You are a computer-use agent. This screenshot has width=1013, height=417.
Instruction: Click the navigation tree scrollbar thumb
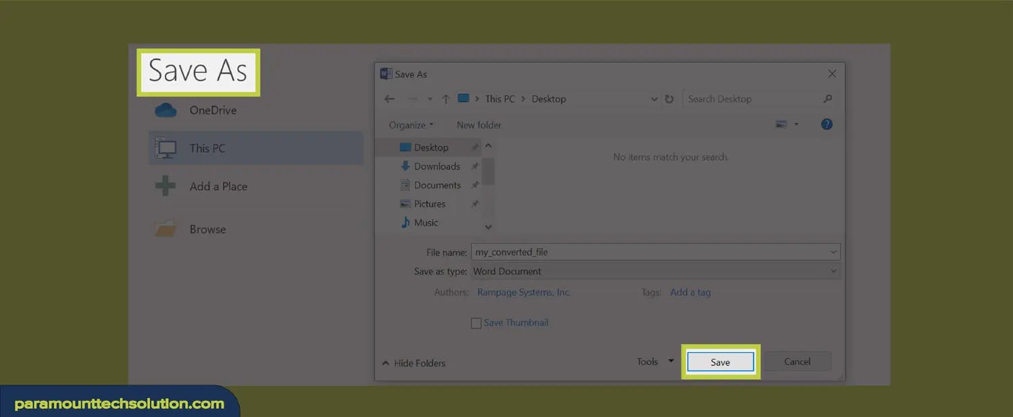coord(489,171)
